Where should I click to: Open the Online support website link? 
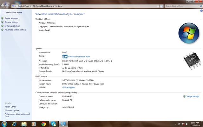tap(69, 87)
